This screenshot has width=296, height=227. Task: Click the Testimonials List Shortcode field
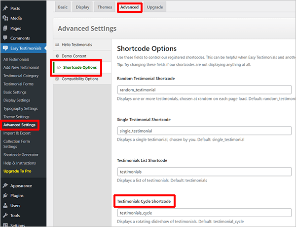(x=204, y=172)
